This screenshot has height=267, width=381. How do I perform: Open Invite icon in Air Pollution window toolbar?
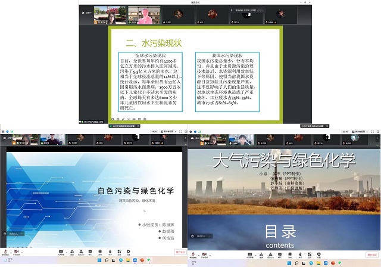pyautogui.click(x=261, y=255)
